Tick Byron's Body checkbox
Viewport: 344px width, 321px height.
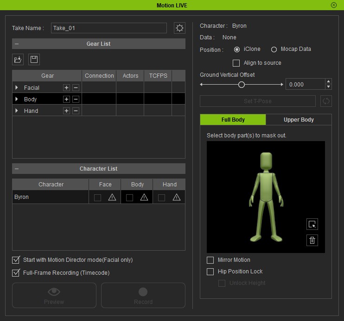129,198
